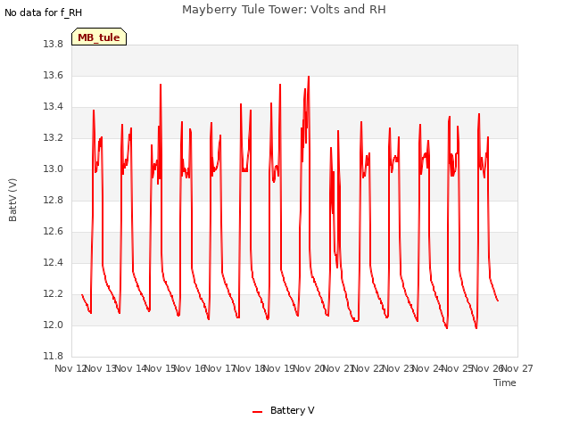Click the 13.4 y-axis tick label

(x=54, y=107)
